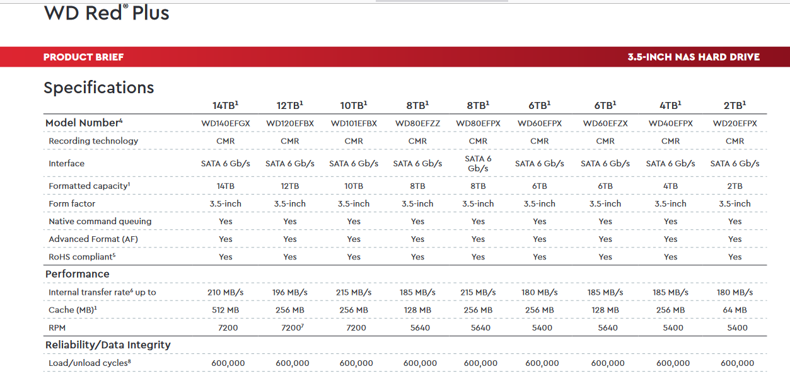790x376 pixels.
Task: Click model number WD80EFPX
Action: coord(478,123)
